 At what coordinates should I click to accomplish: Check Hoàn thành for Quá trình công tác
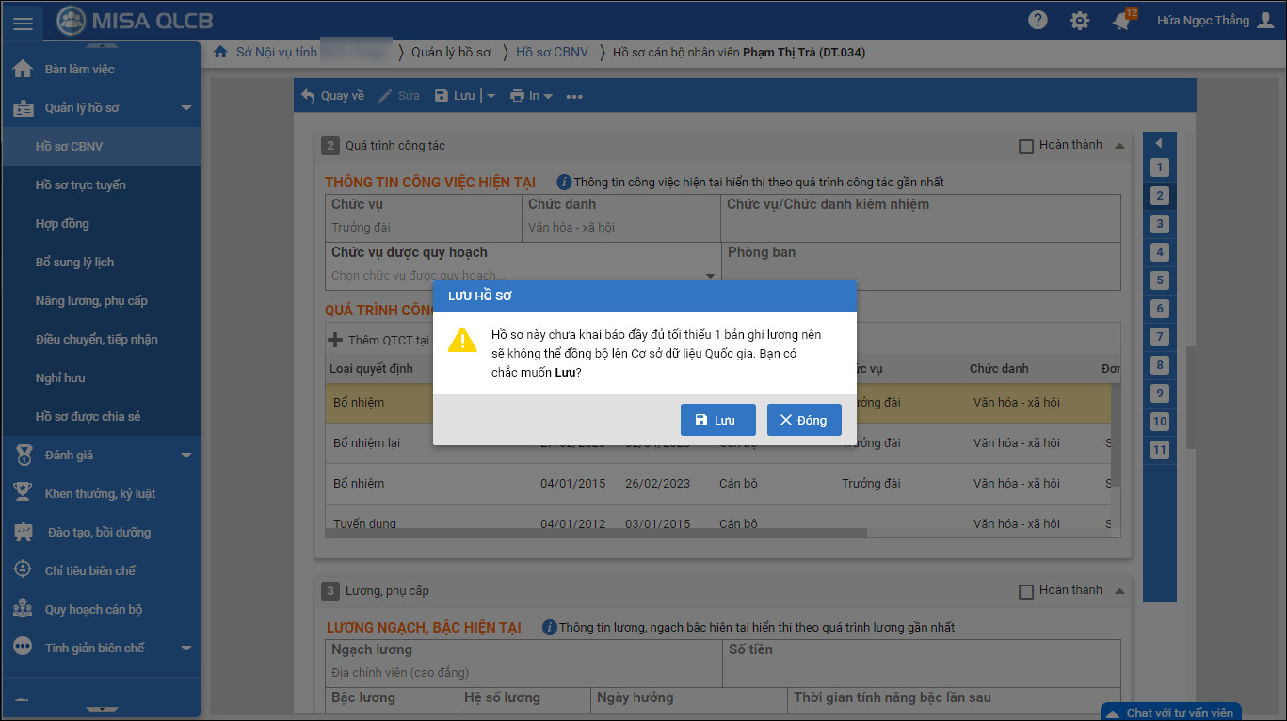click(1026, 146)
